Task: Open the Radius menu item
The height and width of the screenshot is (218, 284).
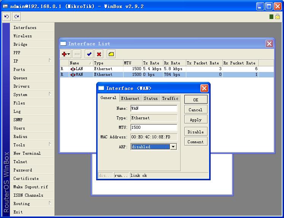Action: (x=32, y=136)
